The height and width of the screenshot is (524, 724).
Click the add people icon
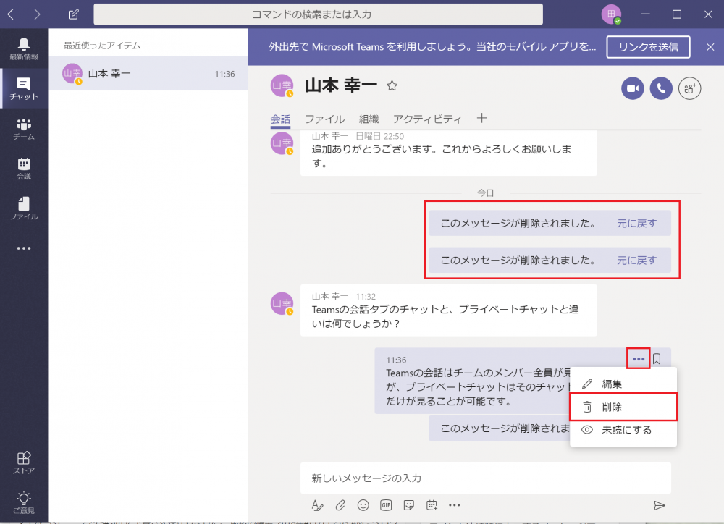[689, 88]
